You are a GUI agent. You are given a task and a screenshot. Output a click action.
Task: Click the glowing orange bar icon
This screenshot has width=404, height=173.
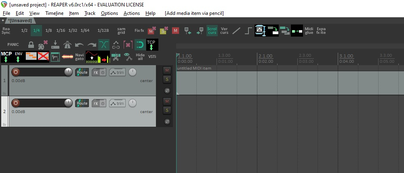67,57
